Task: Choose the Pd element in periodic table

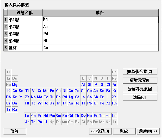Action: [x=64, y=97]
